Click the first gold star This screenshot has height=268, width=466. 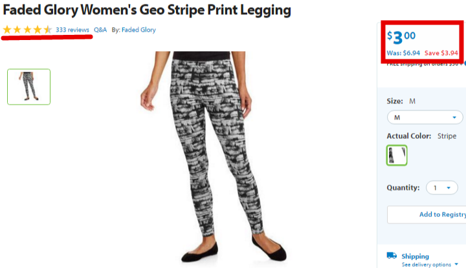coord(7,30)
